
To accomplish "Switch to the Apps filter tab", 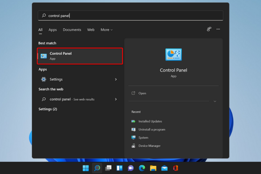I will click(53, 30).
